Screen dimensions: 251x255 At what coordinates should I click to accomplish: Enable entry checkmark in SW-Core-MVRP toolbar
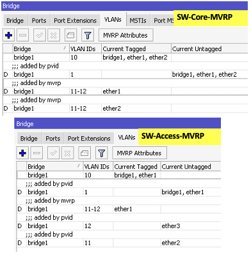coord(40,35)
